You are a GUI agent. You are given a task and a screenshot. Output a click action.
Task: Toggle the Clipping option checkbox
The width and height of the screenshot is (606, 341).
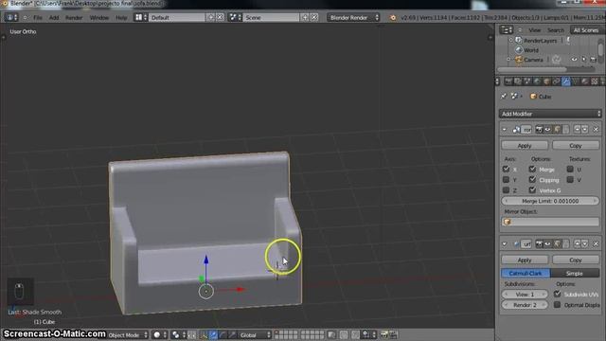coord(532,180)
